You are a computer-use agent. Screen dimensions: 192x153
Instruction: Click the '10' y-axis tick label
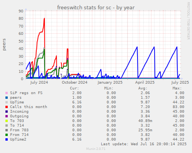[x=21, y=71]
